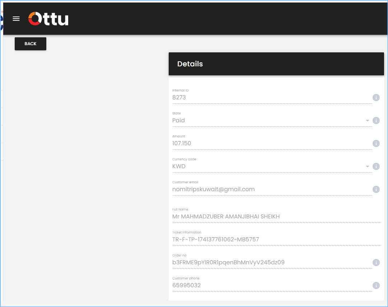Click the State label

coord(177,113)
